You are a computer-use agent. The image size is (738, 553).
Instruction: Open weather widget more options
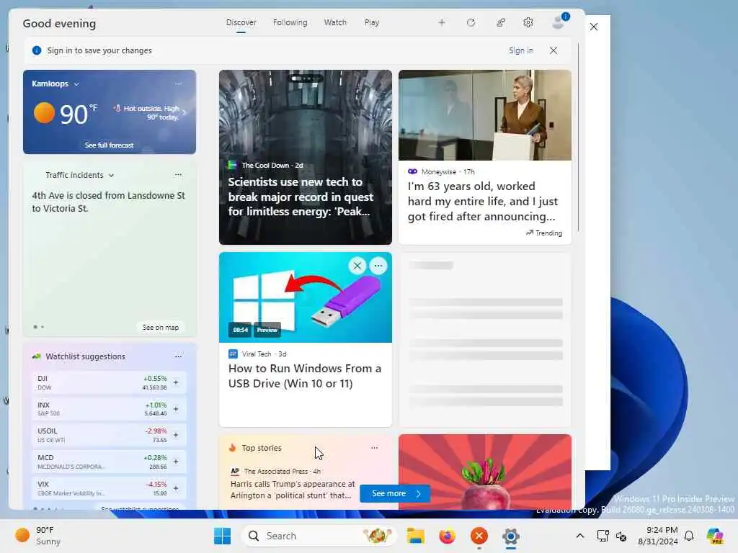[x=179, y=84]
